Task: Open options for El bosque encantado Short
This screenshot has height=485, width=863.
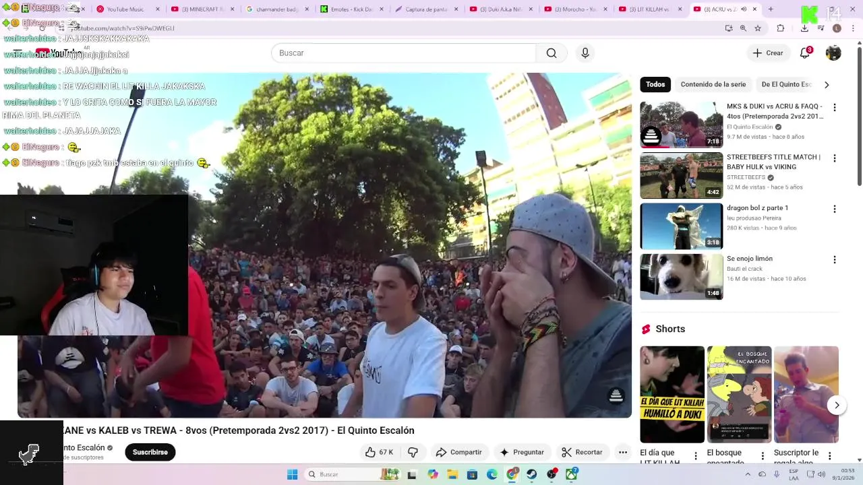Action: pos(763,456)
